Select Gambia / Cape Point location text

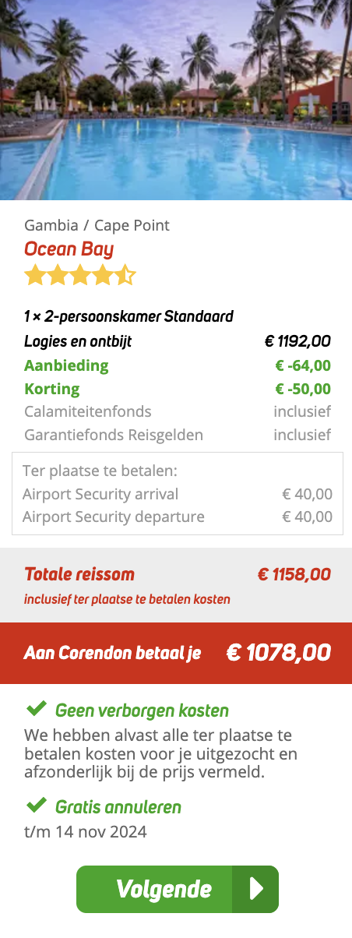97,226
